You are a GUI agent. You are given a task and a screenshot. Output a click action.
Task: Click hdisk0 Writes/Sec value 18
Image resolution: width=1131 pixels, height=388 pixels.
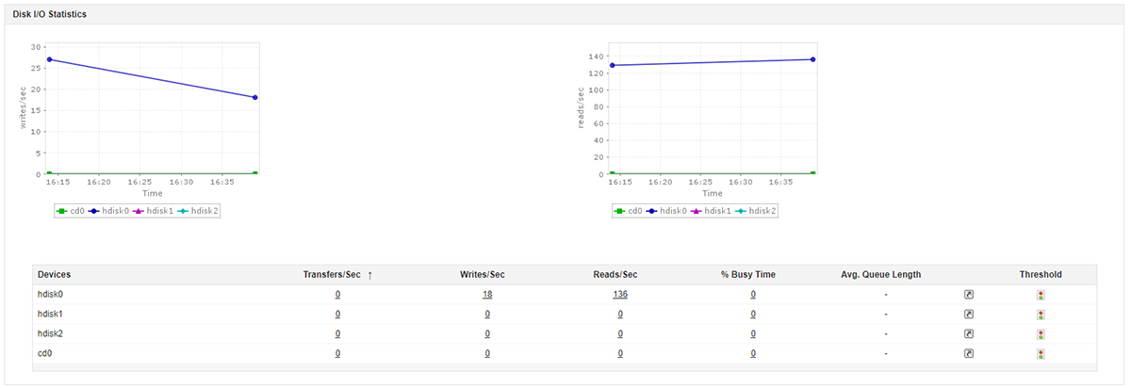tap(487, 295)
